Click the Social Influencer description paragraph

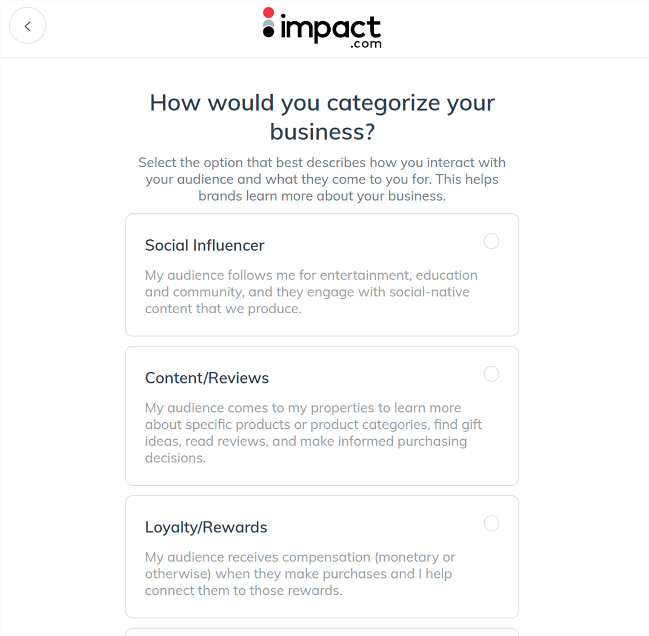coord(311,291)
